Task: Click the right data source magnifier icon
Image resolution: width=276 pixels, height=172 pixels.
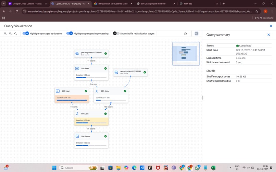Action: (116, 72)
